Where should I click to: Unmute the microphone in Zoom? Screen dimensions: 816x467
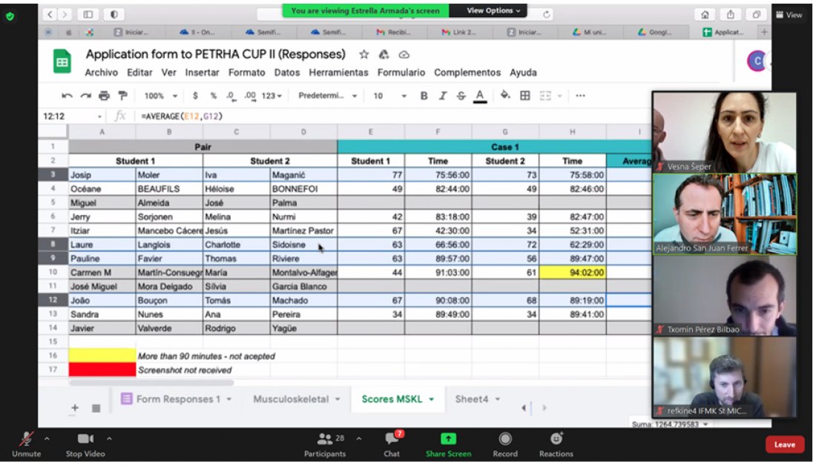(27, 443)
